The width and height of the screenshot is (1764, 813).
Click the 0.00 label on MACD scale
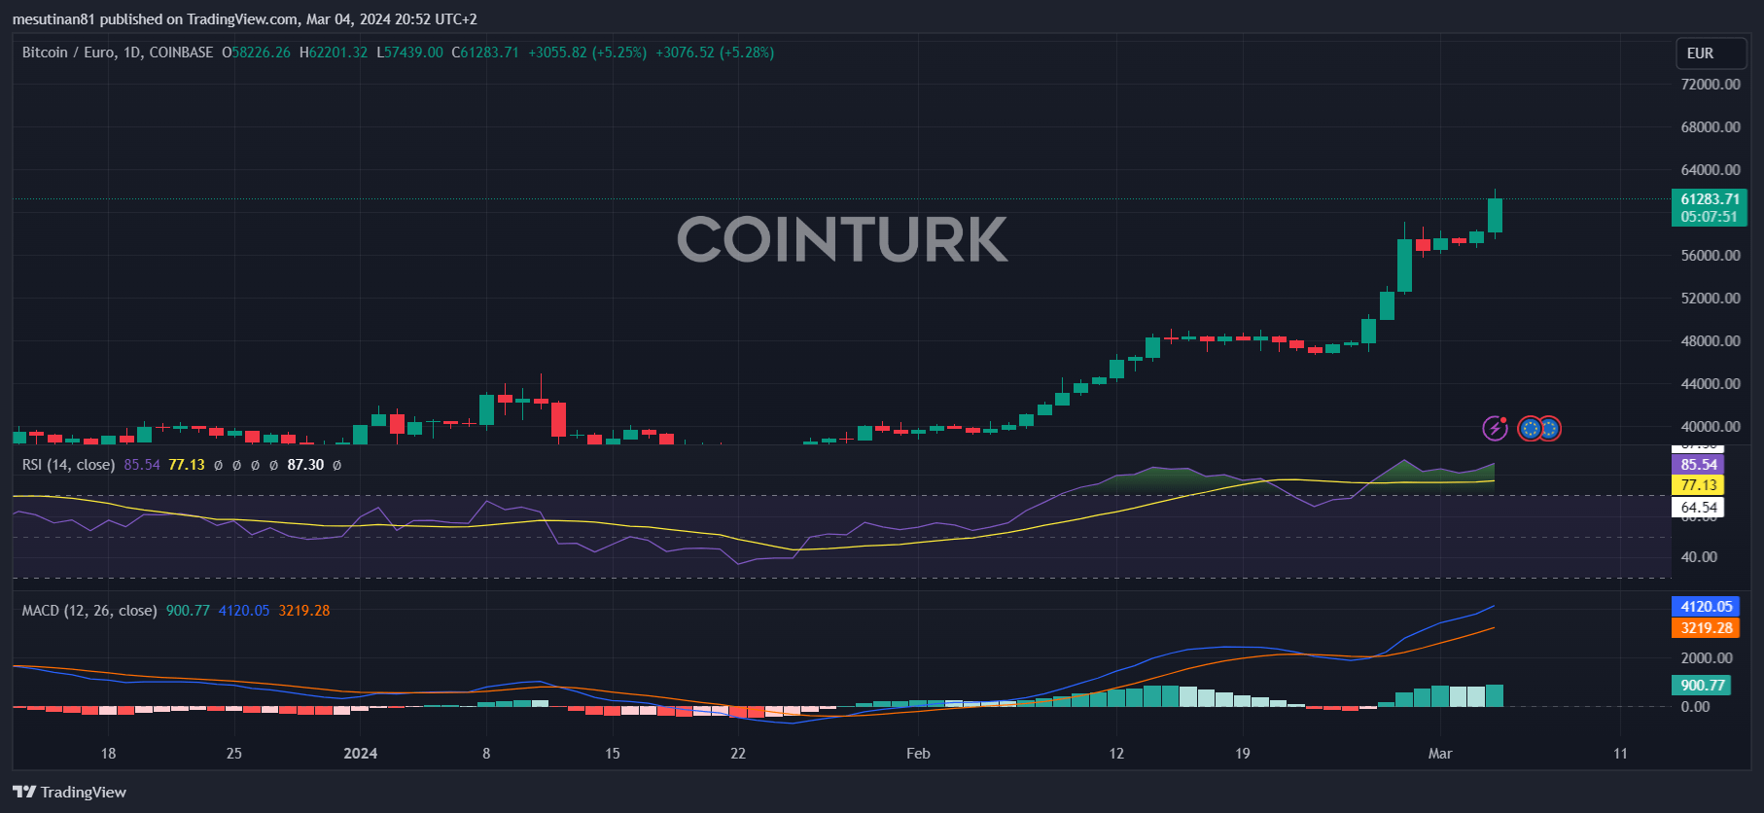coord(1695,707)
